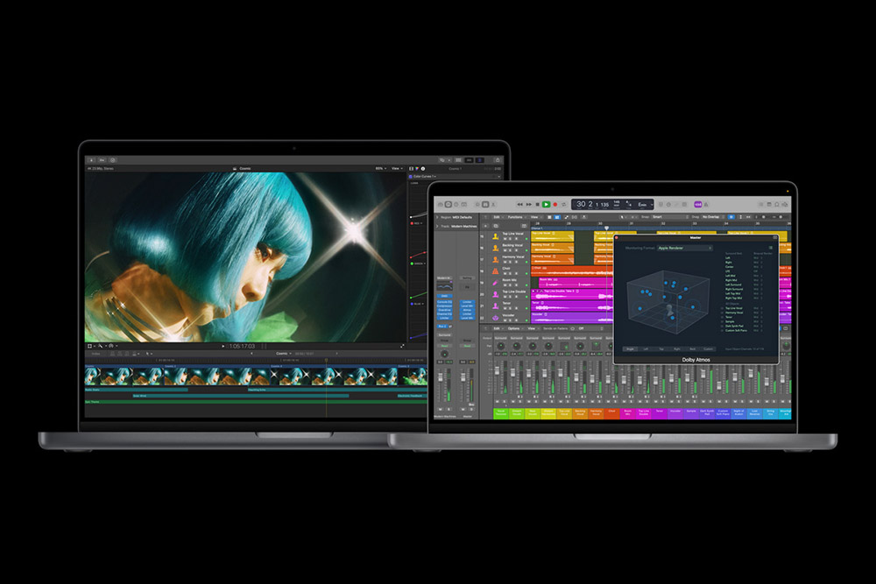The height and width of the screenshot is (584, 876).
Task: Open the Monitoring Format Apple Renderer dropdown
Action: (x=685, y=248)
